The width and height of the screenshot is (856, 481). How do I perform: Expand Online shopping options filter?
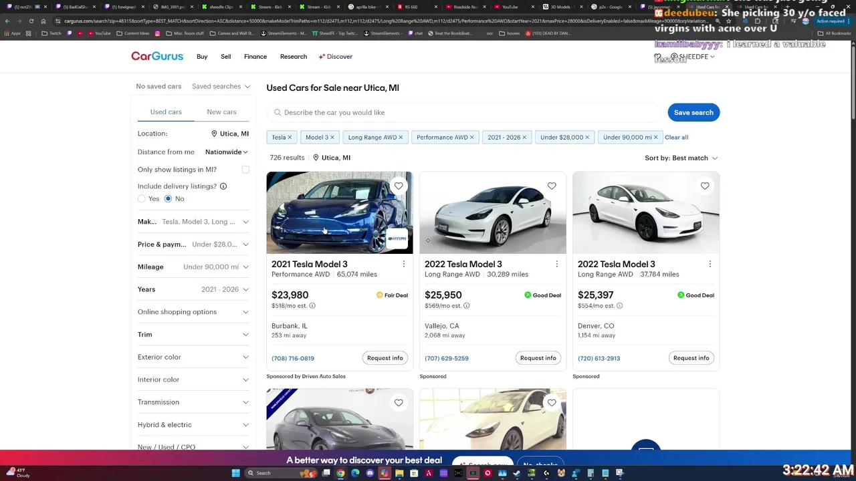point(193,312)
